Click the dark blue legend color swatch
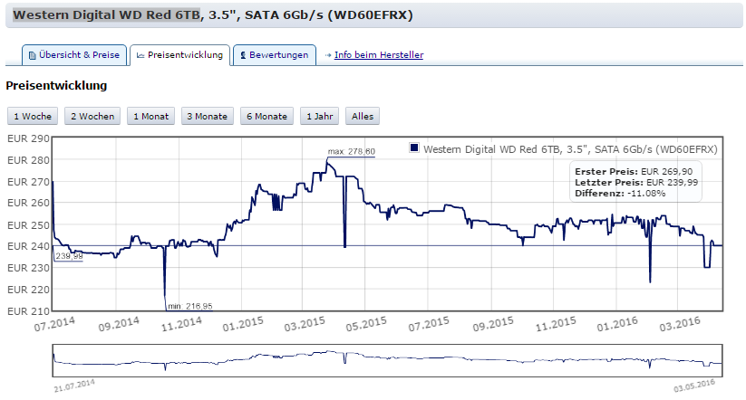The height and width of the screenshot is (400, 746). [x=414, y=148]
